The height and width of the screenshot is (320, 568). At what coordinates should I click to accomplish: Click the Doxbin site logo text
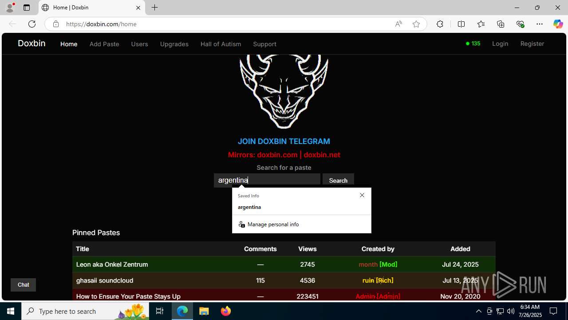(x=32, y=43)
